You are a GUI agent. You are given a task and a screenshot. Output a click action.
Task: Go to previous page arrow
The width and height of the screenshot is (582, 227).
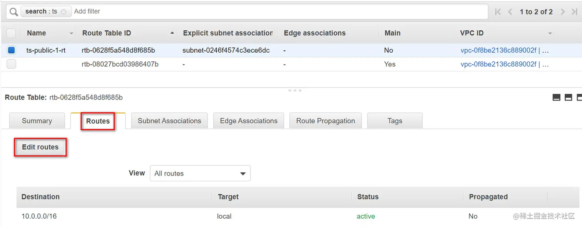pos(510,12)
